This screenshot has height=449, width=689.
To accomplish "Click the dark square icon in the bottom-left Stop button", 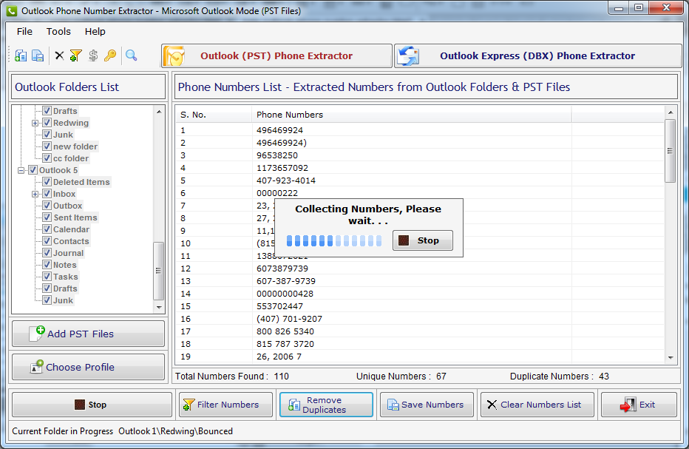I will (x=80, y=405).
